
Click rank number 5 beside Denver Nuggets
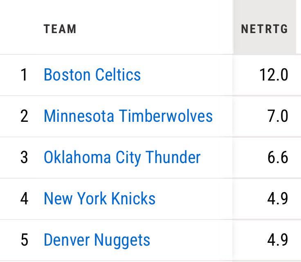tap(24, 240)
